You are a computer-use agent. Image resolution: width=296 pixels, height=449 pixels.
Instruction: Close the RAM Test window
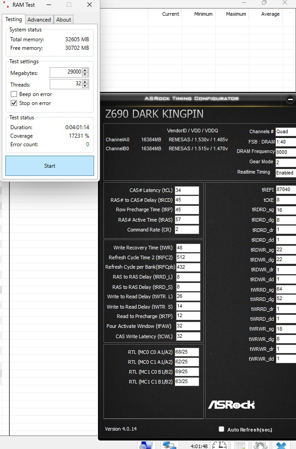click(x=90, y=4)
